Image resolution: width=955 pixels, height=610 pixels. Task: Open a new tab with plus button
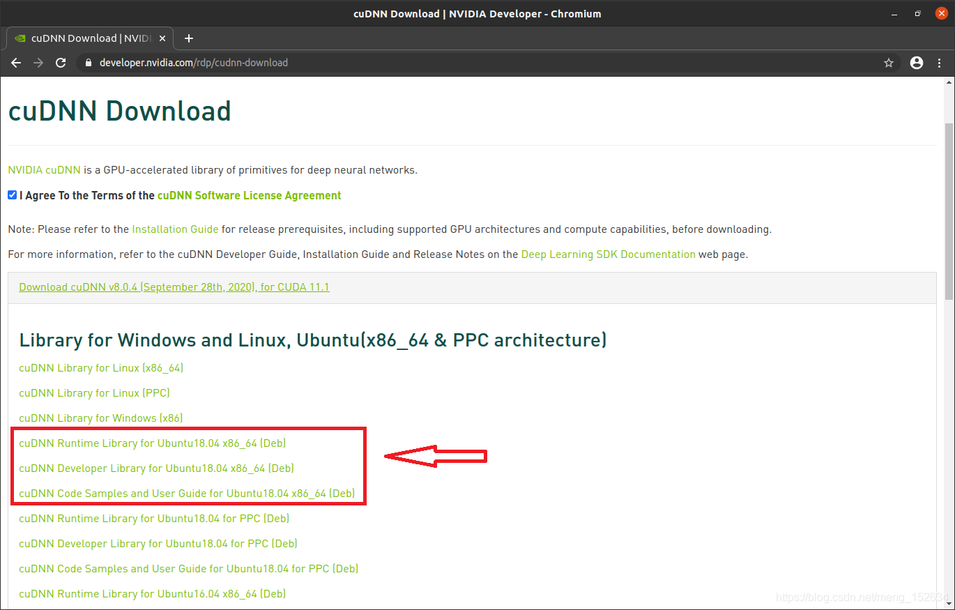pyautogui.click(x=188, y=38)
